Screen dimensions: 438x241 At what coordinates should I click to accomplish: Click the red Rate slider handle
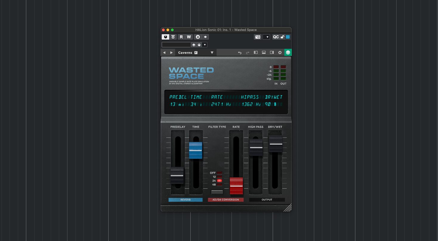236,186
